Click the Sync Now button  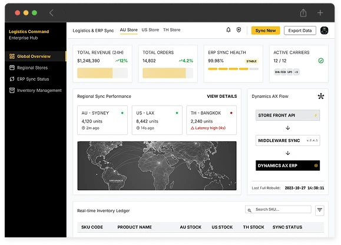coord(266,31)
